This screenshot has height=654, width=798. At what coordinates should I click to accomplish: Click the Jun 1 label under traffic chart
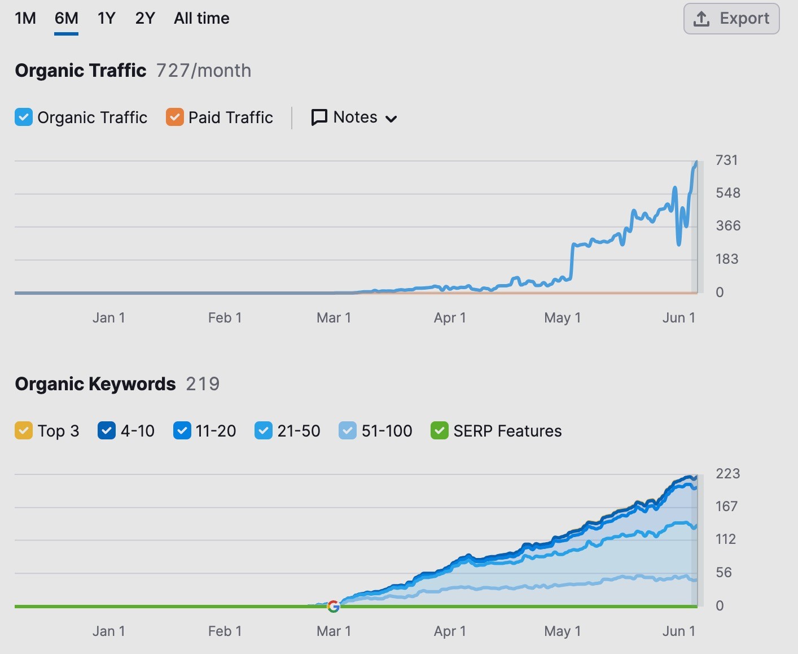pyautogui.click(x=679, y=318)
